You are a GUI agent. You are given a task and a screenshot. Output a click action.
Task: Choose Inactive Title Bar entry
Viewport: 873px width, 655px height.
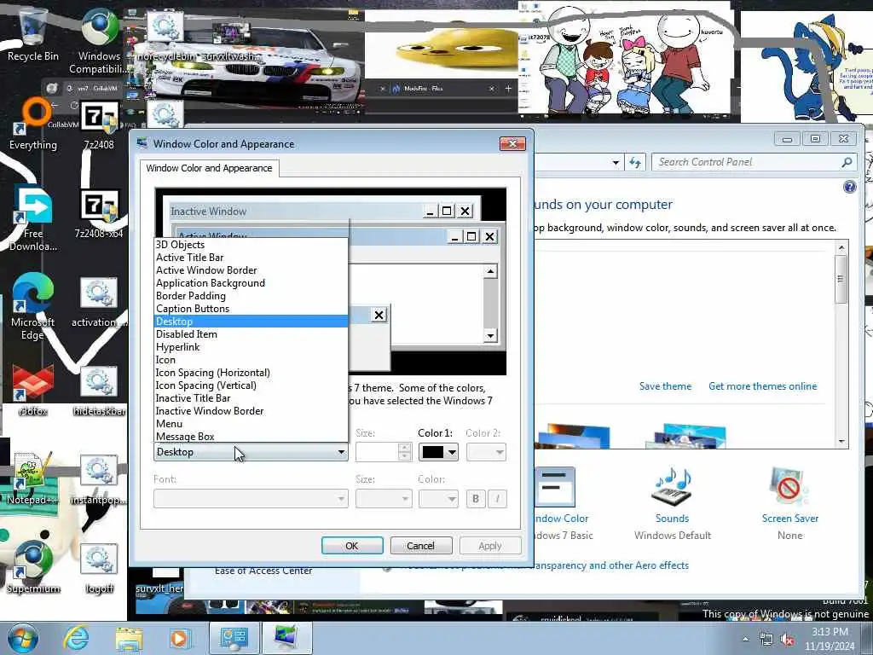click(251, 398)
